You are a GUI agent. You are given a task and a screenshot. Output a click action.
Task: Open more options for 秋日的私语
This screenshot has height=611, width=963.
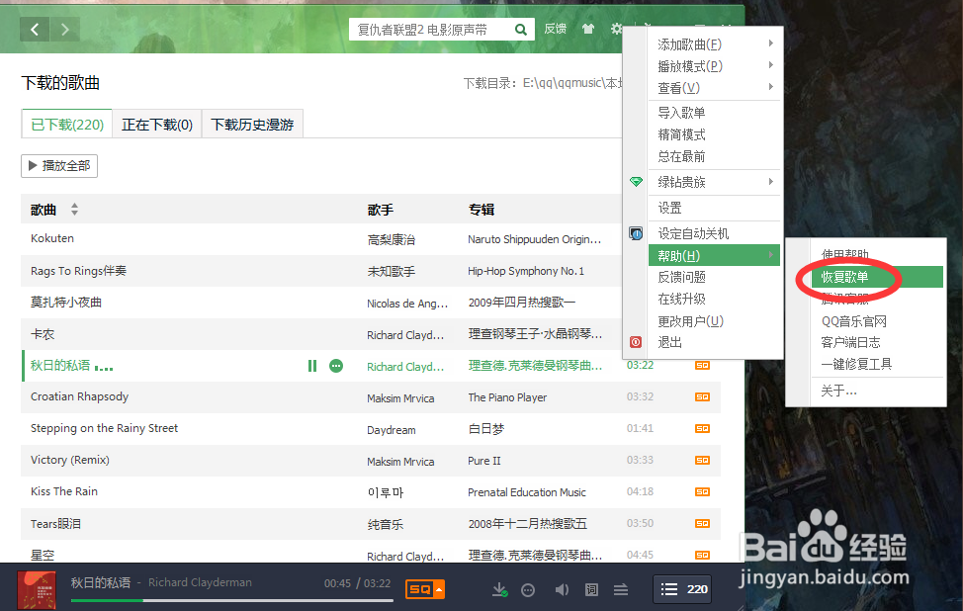click(x=336, y=366)
